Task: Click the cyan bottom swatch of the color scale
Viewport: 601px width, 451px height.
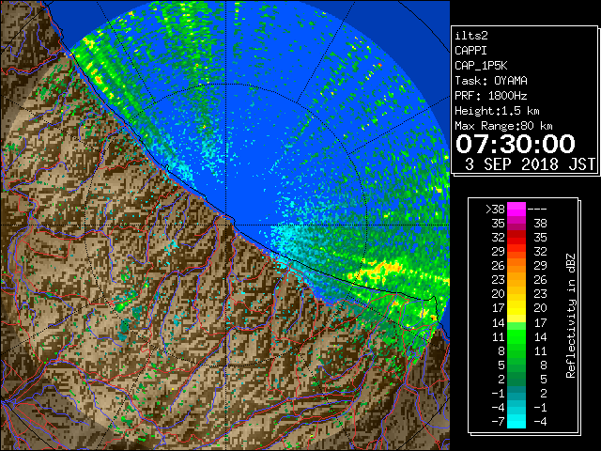Action: [516, 421]
